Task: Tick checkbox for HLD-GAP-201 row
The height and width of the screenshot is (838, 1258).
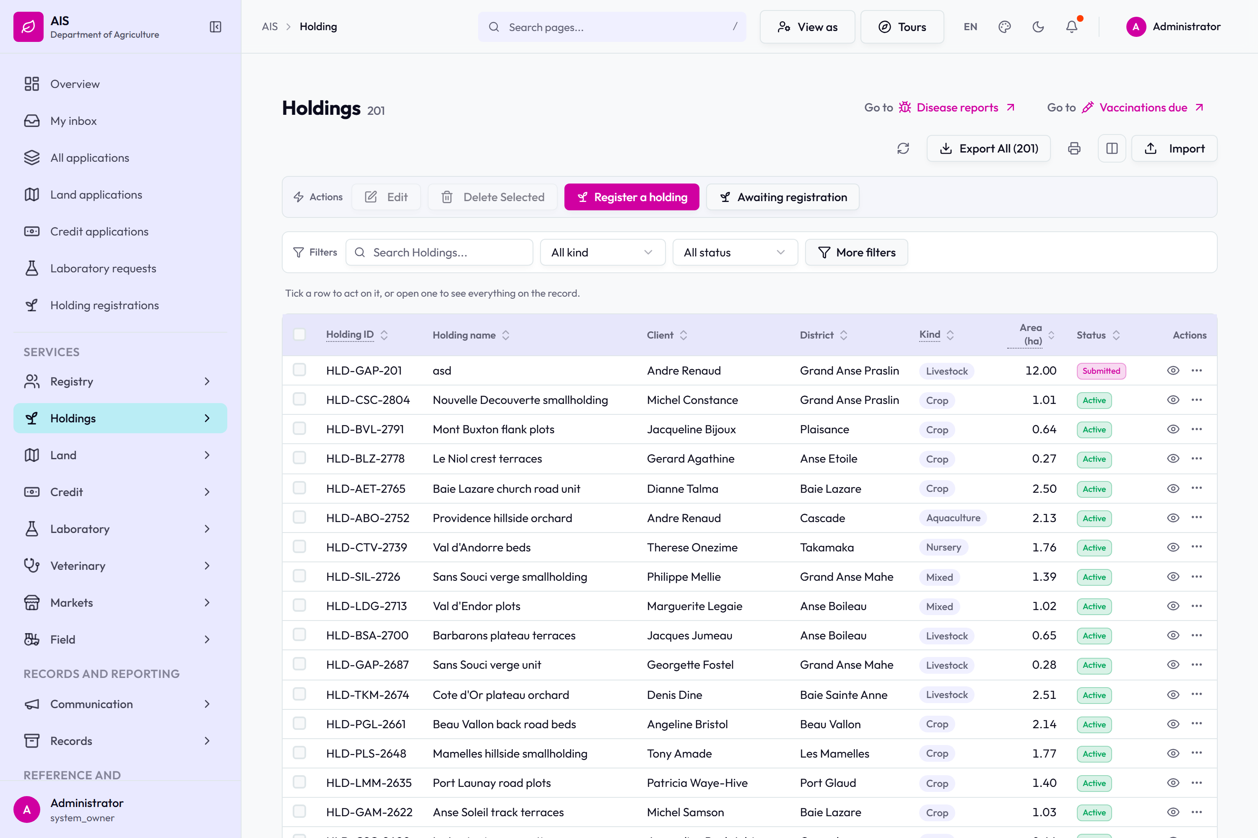Action: click(x=299, y=370)
